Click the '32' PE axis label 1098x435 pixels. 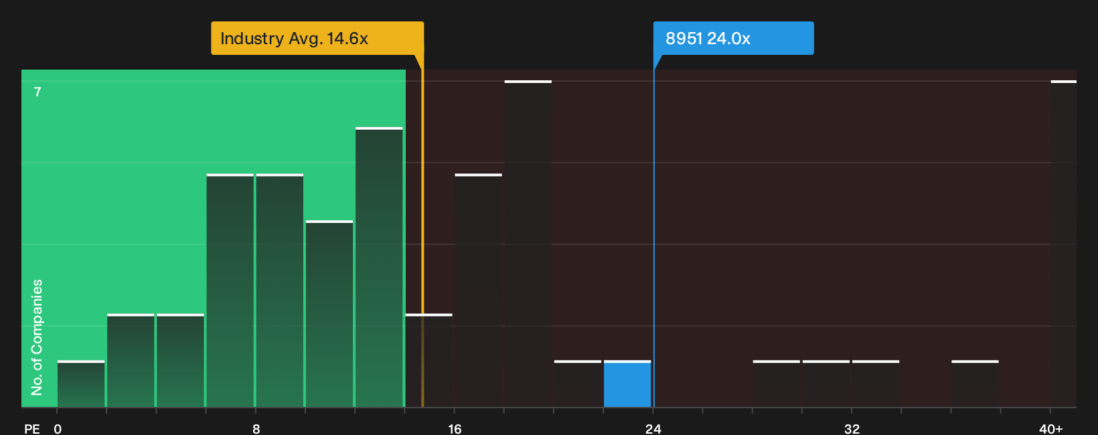(x=852, y=428)
